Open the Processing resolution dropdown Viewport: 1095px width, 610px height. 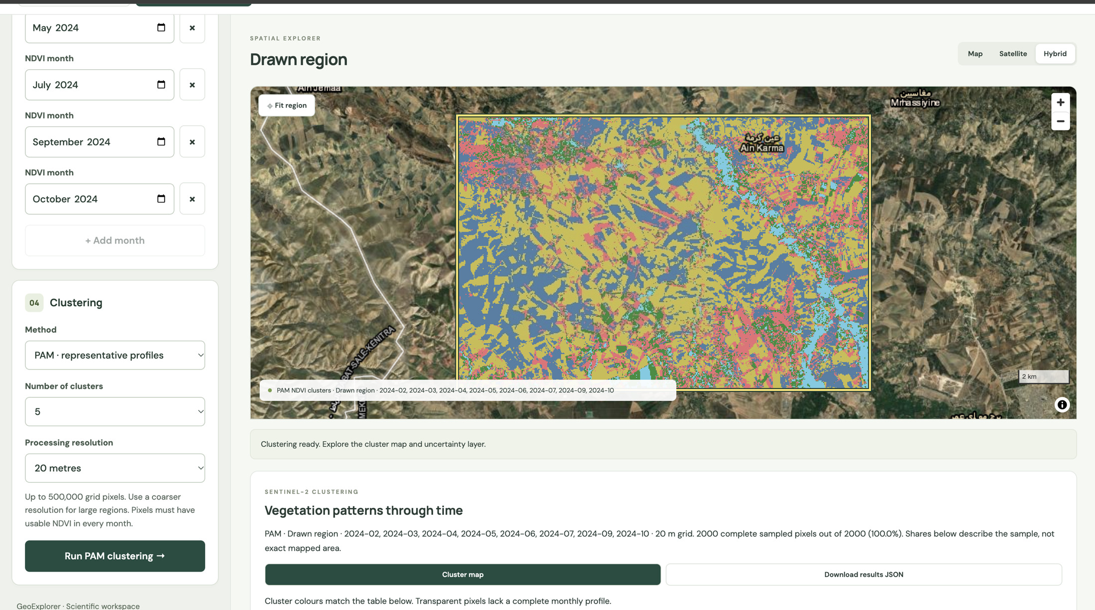click(115, 468)
